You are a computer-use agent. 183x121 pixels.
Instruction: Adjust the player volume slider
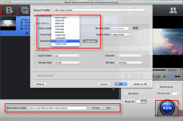coord(174,77)
